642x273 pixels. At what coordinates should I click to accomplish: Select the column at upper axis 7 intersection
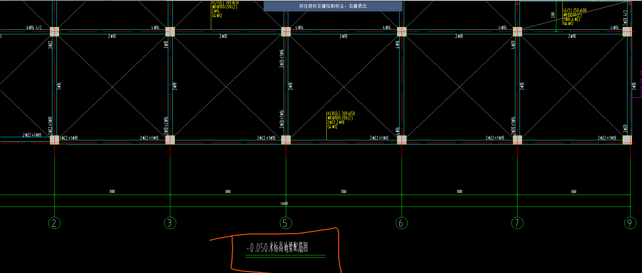click(x=517, y=32)
